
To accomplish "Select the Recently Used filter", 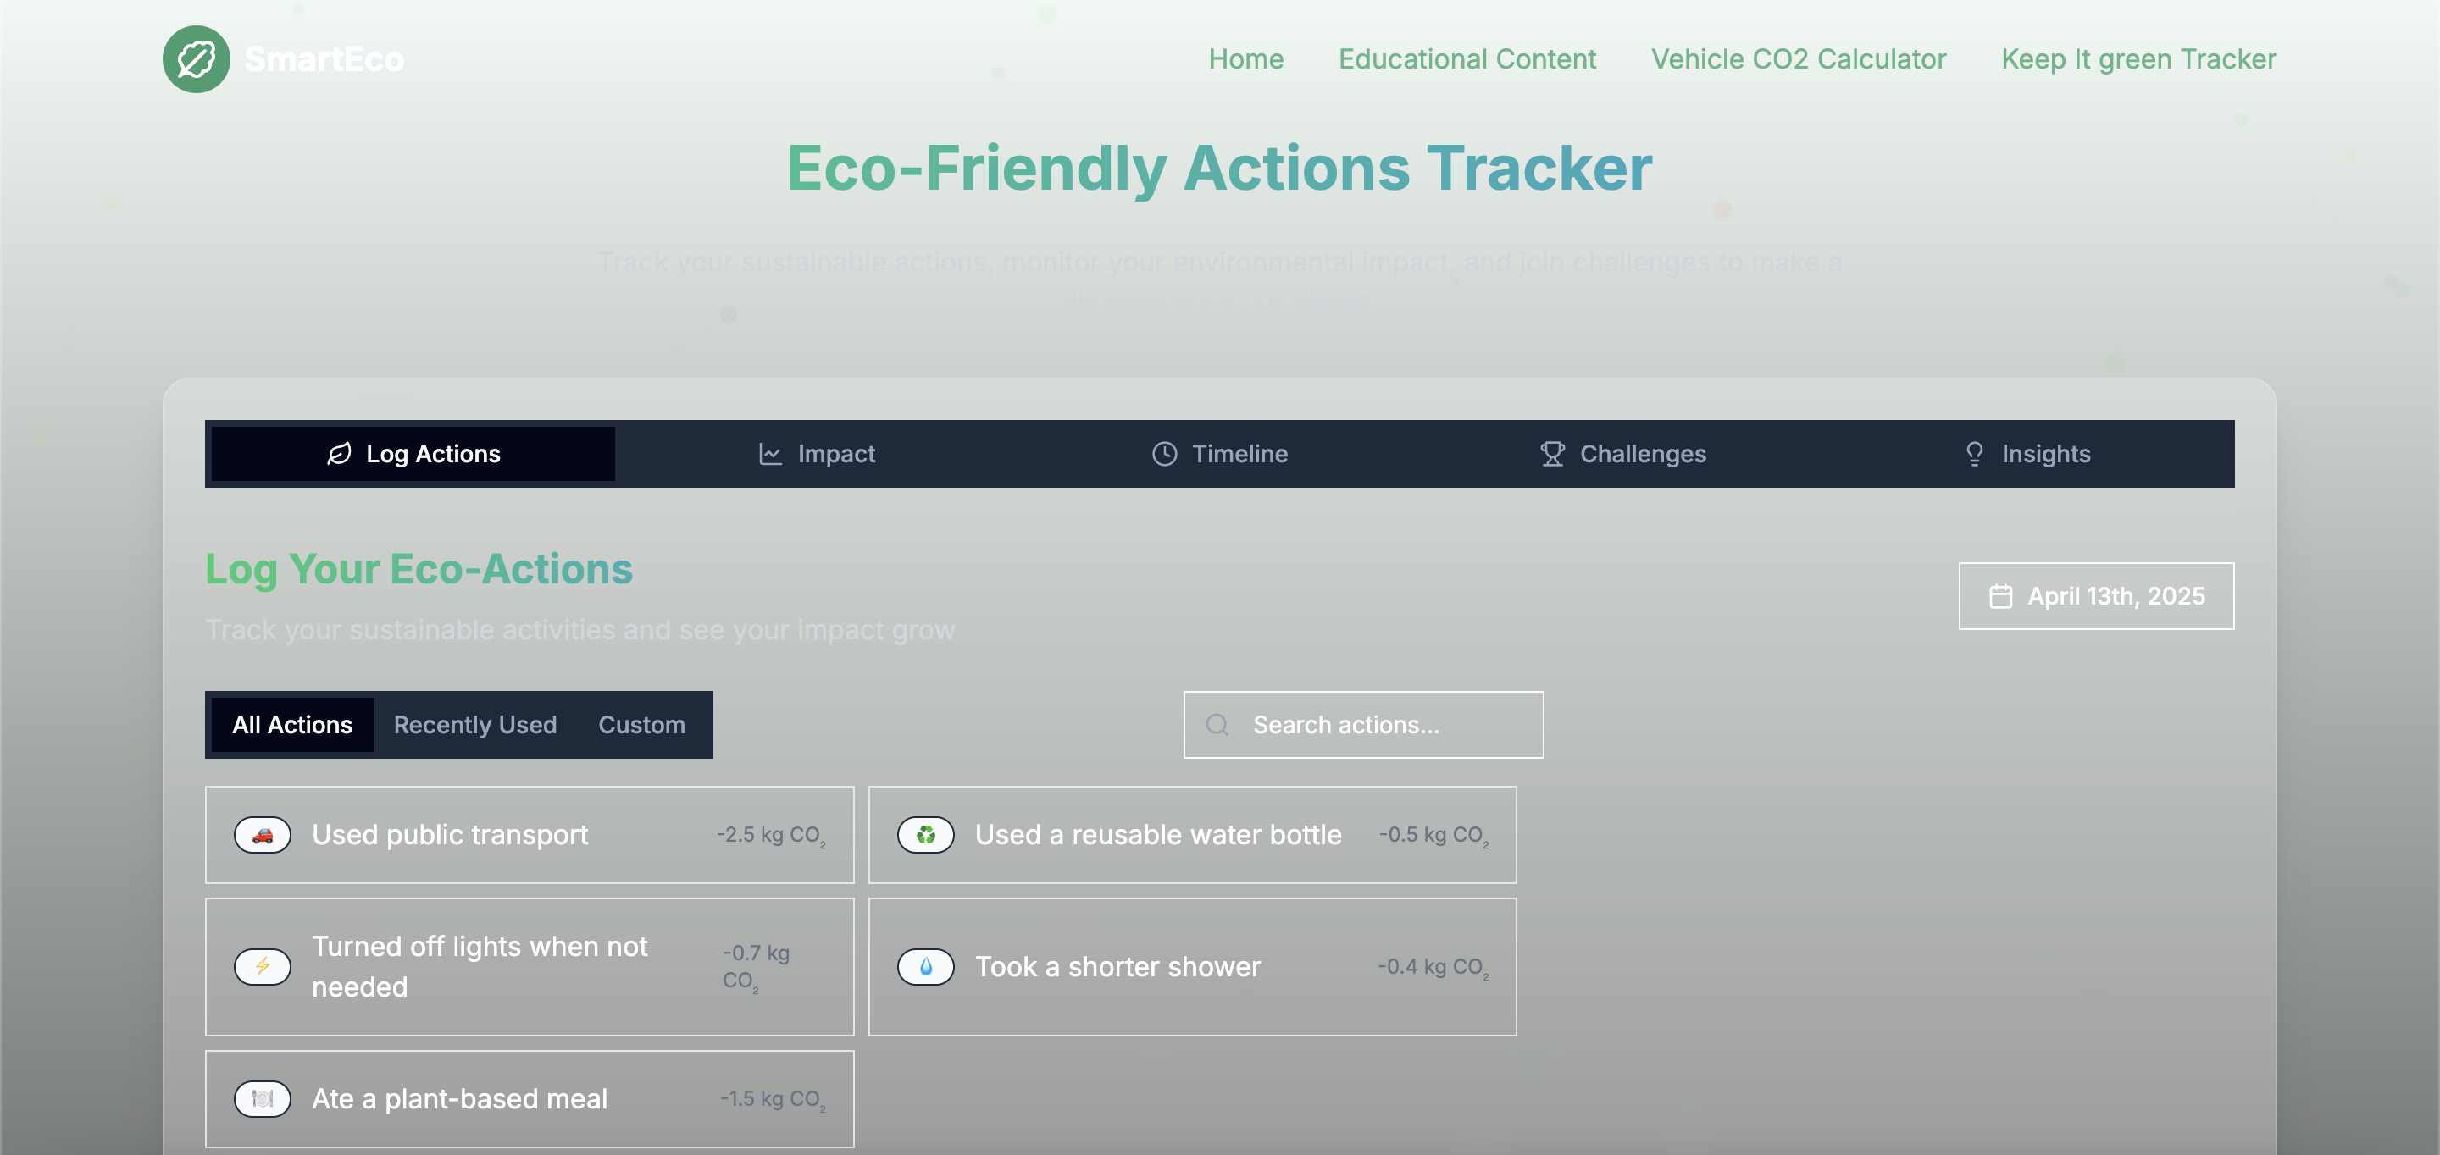I will pos(474,725).
